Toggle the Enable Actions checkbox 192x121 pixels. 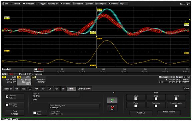click(7, 97)
